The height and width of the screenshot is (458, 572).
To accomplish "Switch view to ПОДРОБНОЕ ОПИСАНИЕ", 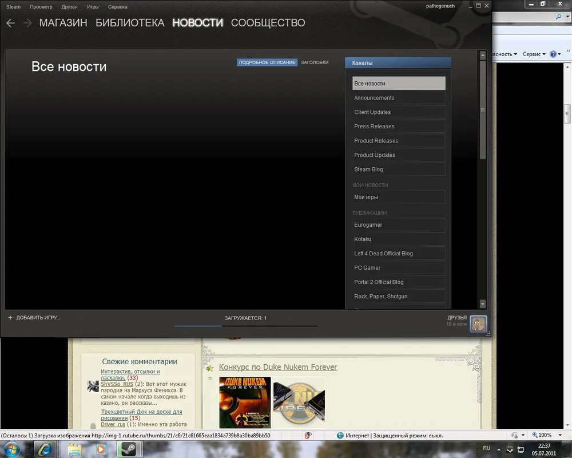I will point(267,62).
